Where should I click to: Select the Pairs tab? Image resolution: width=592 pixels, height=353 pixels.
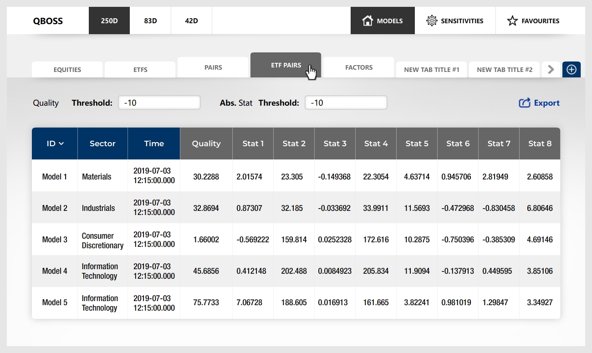(x=213, y=67)
